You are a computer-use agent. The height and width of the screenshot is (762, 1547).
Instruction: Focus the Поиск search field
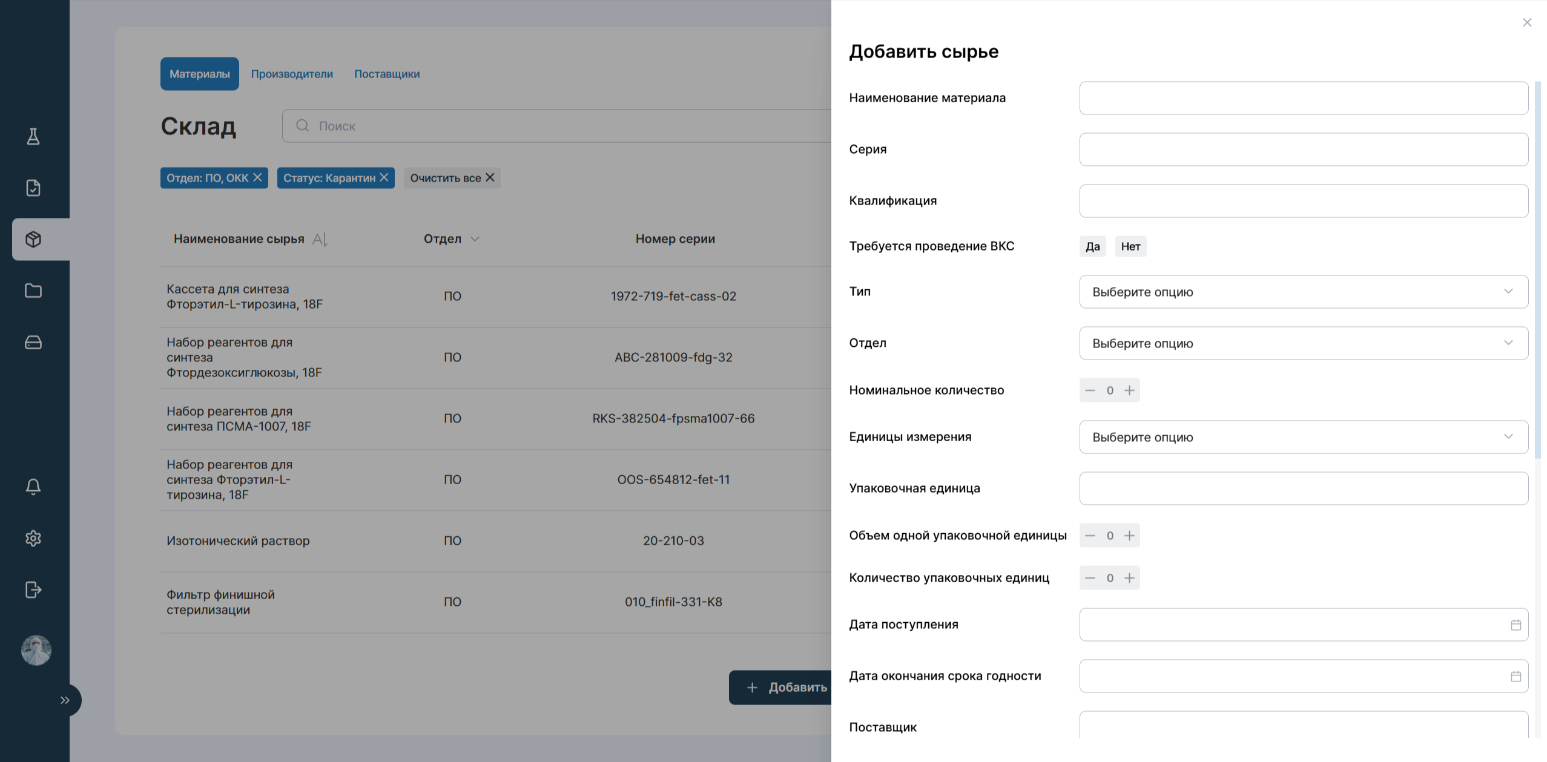point(557,126)
